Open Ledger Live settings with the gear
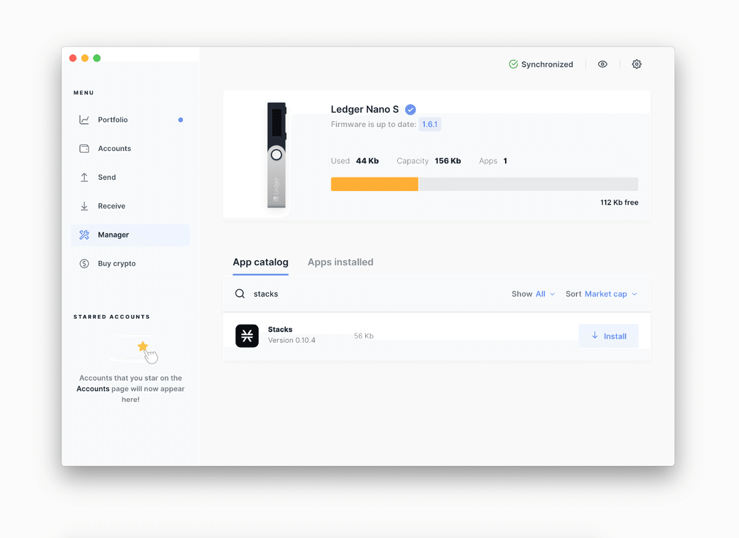Screen dimensions: 739x538 [637, 64]
